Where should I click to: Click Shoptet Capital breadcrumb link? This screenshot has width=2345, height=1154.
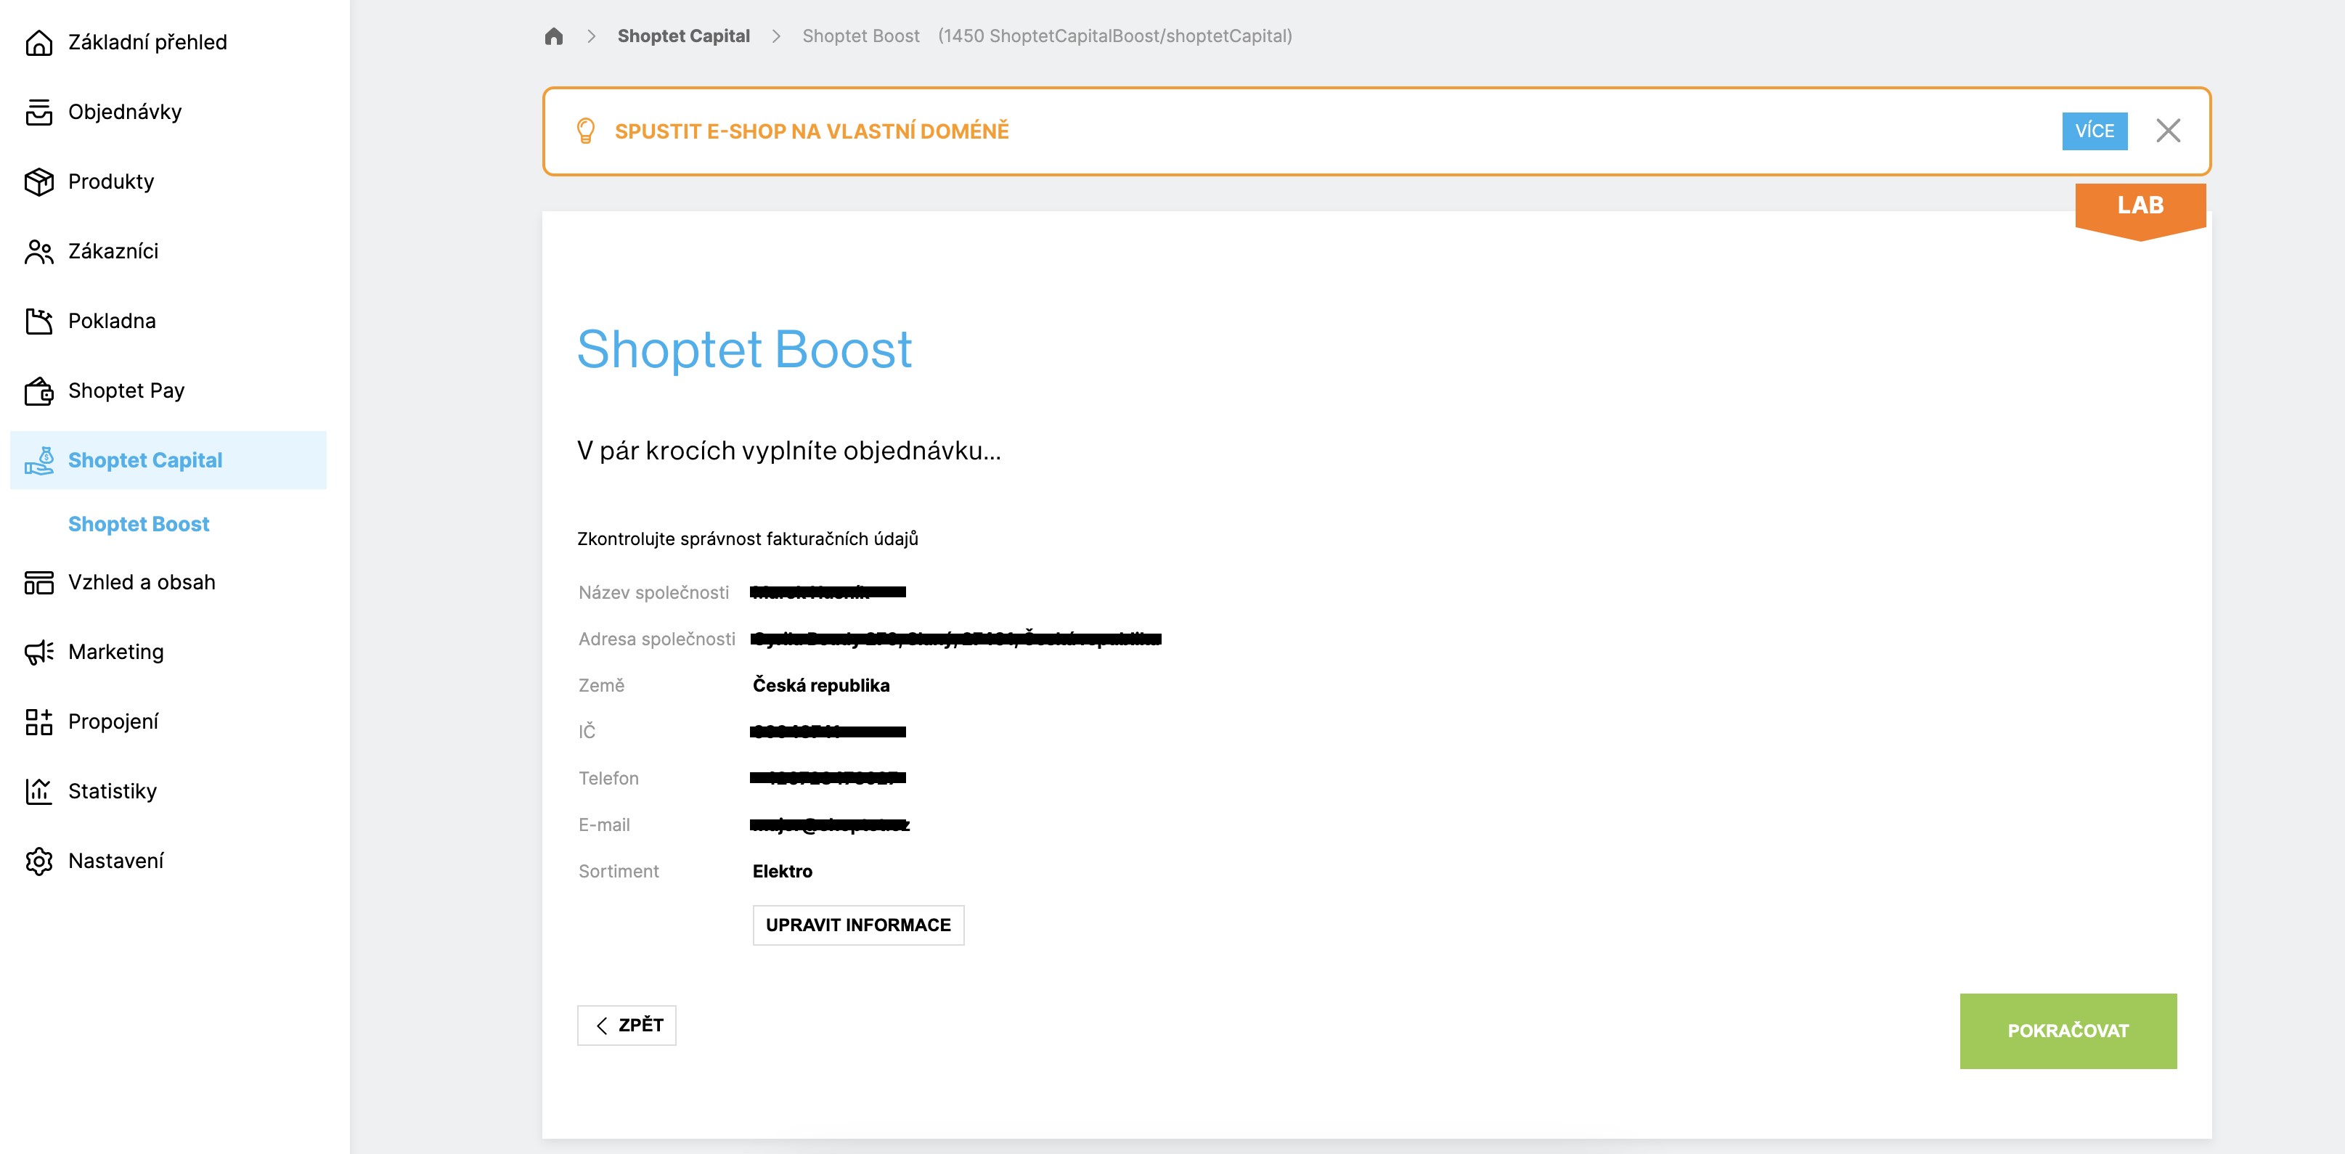[682, 36]
